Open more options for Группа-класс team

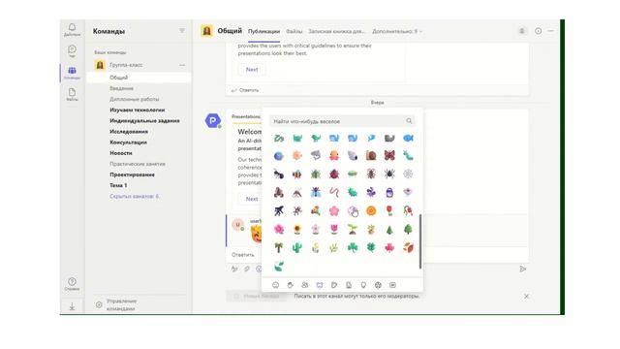pyautogui.click(x=182, y=65)
